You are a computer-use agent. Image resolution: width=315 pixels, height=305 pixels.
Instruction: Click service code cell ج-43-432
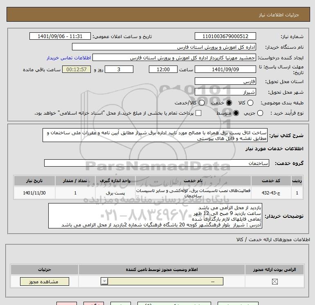point(271,193)
